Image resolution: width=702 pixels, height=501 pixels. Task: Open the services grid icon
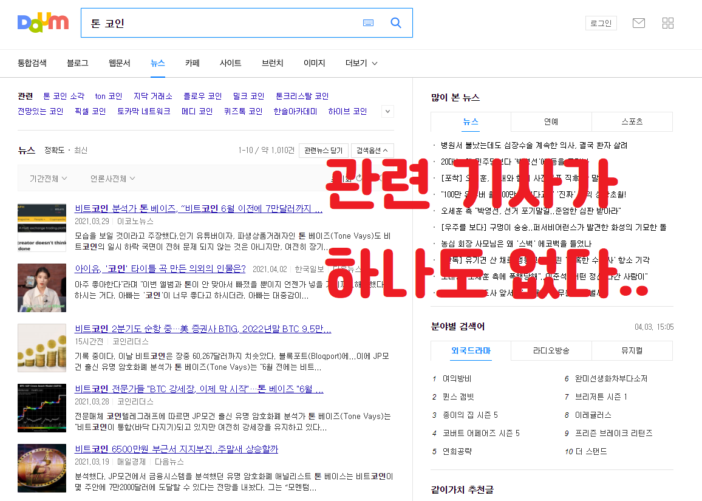pyautogui.click(x=668, y=23)
